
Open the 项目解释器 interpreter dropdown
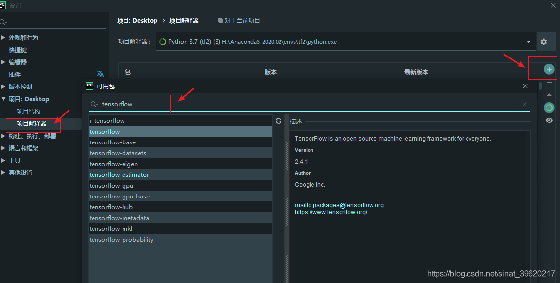coord(529,42)
